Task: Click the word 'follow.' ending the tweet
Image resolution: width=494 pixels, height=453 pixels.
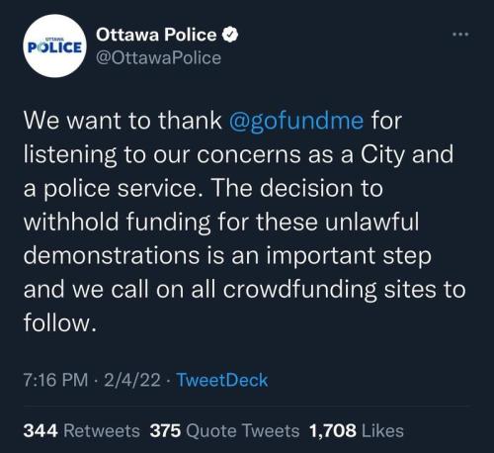Action: (60, 323)
